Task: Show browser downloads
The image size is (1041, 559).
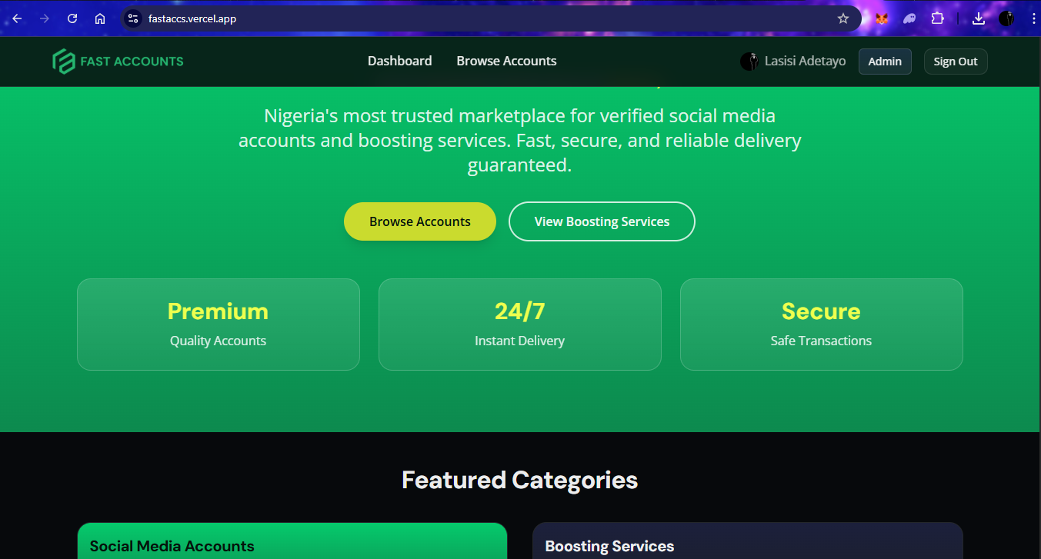Action: pos(979,18)
